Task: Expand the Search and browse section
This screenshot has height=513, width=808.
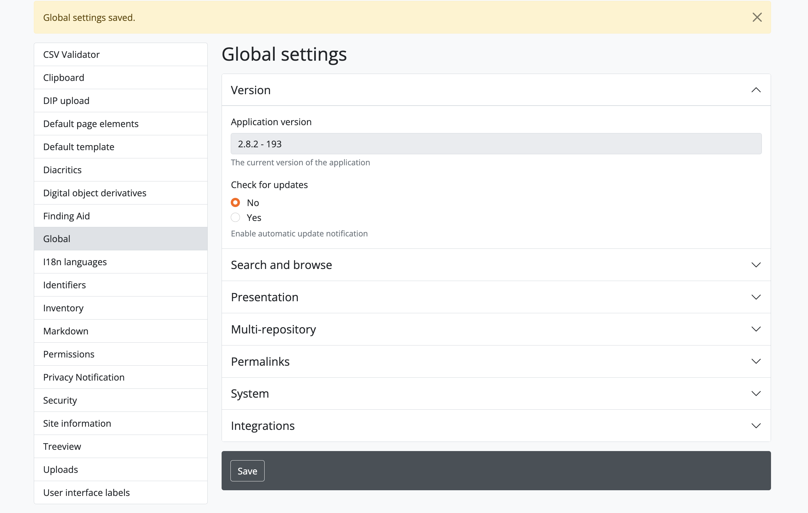Action: (x=756, y=265)
